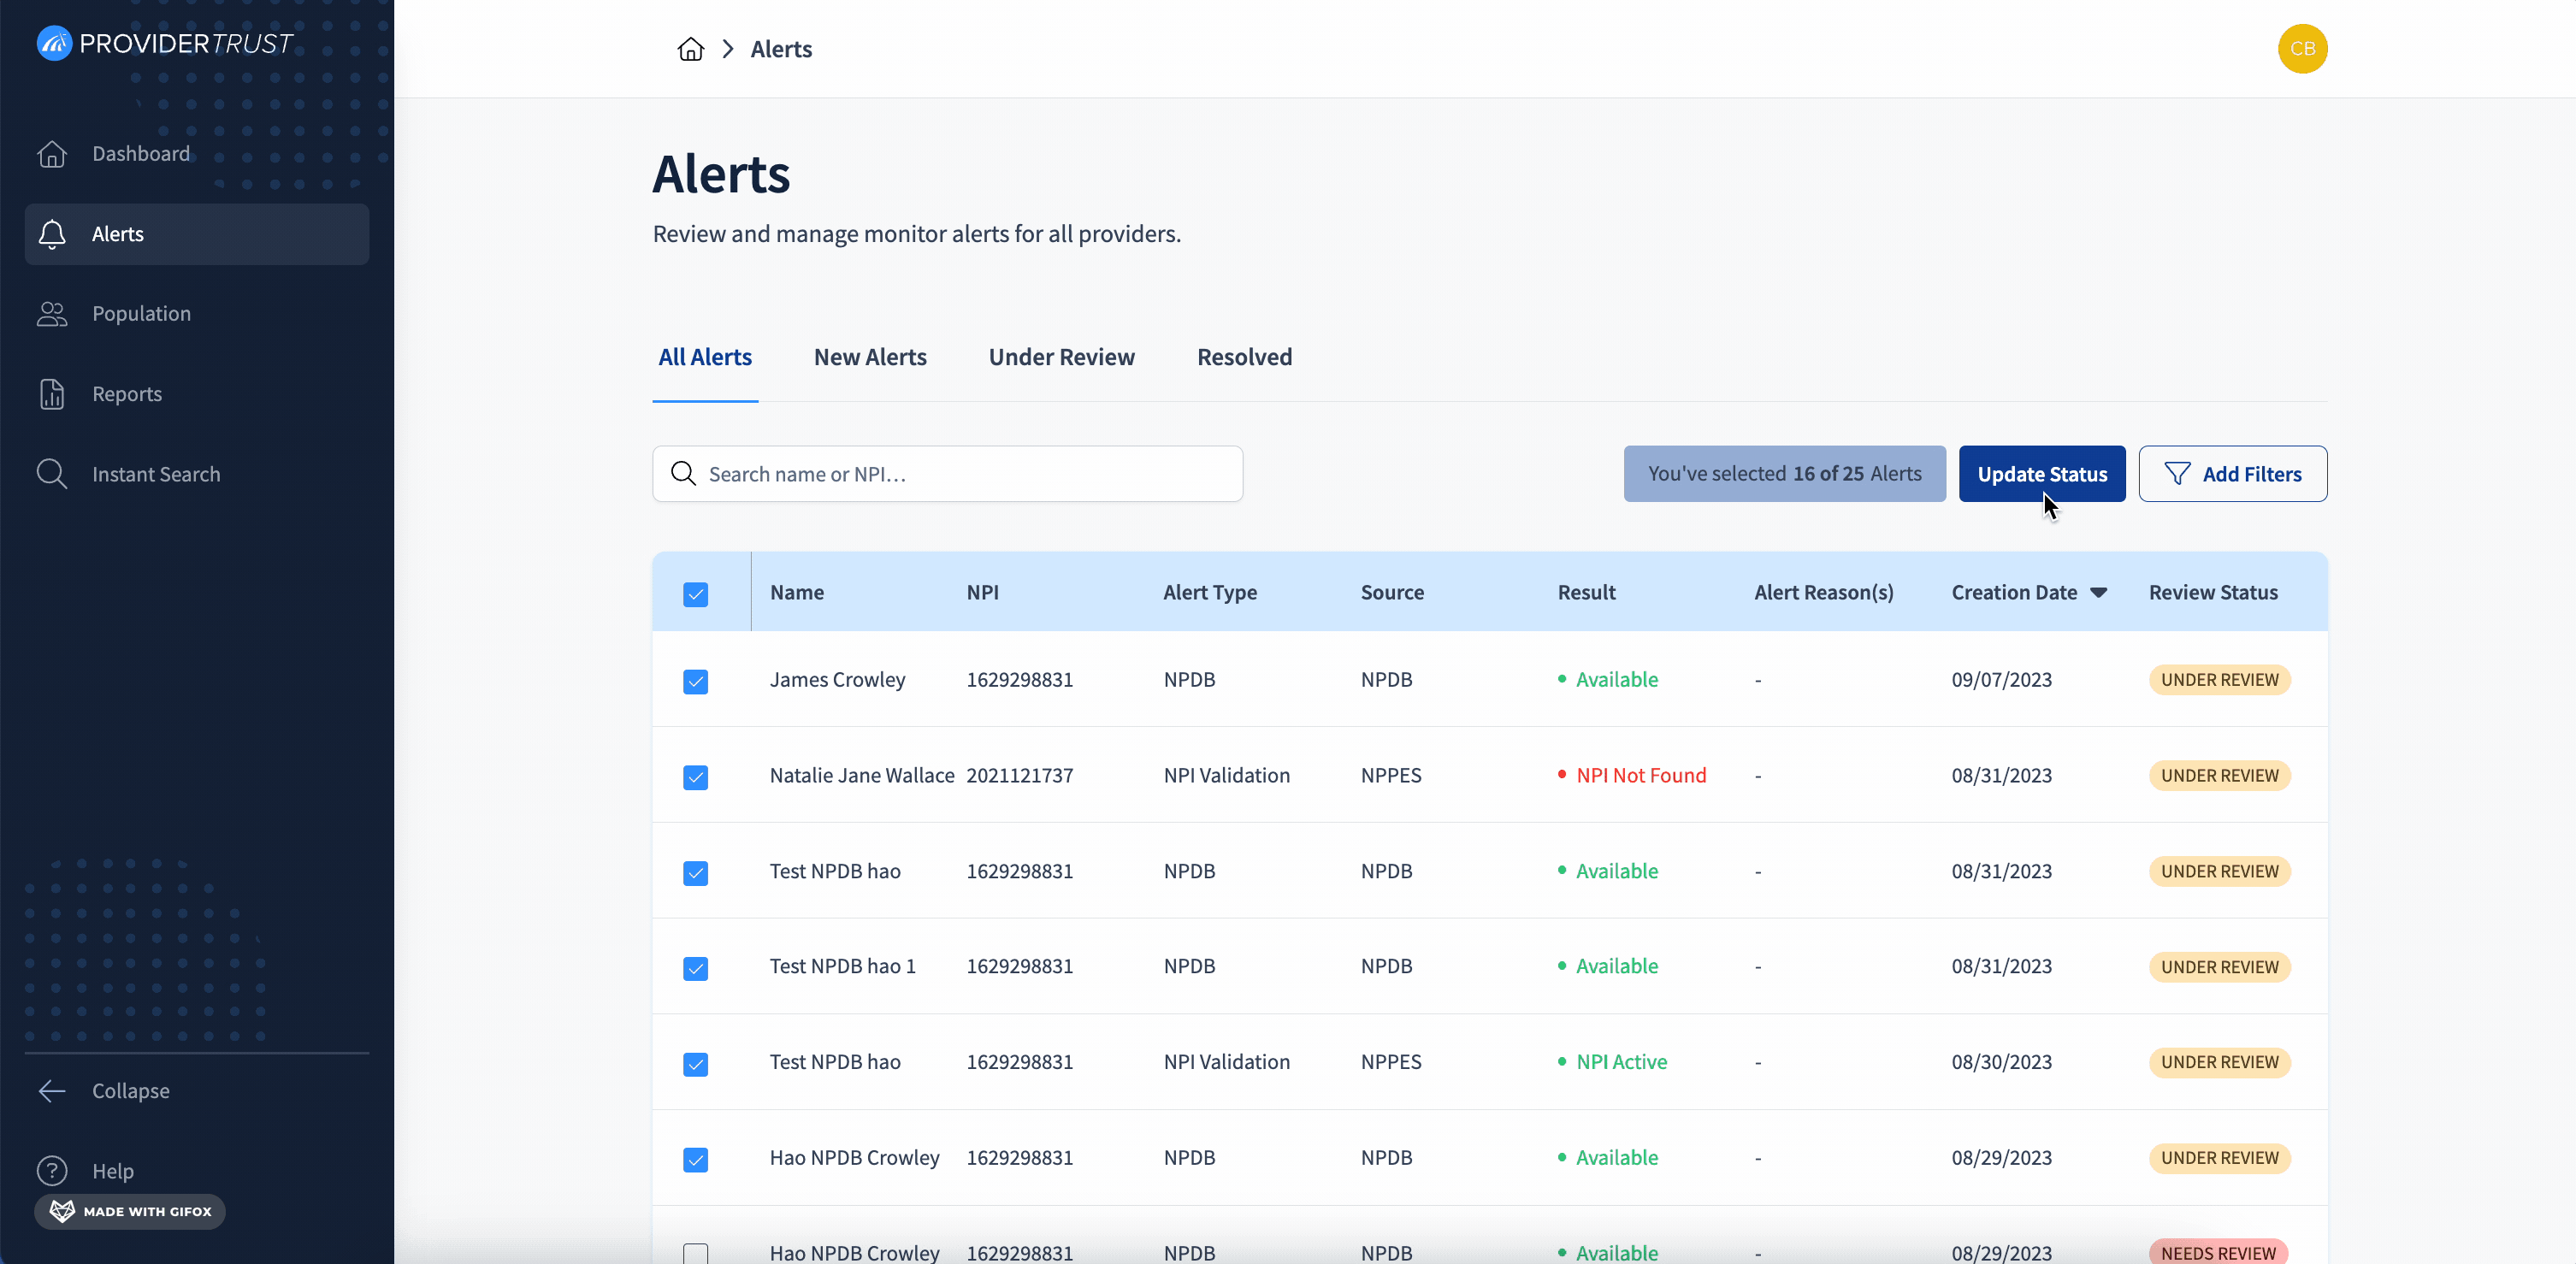2576x1264 pixels.
Task: Open Population people icon
Action: (52, 314)
